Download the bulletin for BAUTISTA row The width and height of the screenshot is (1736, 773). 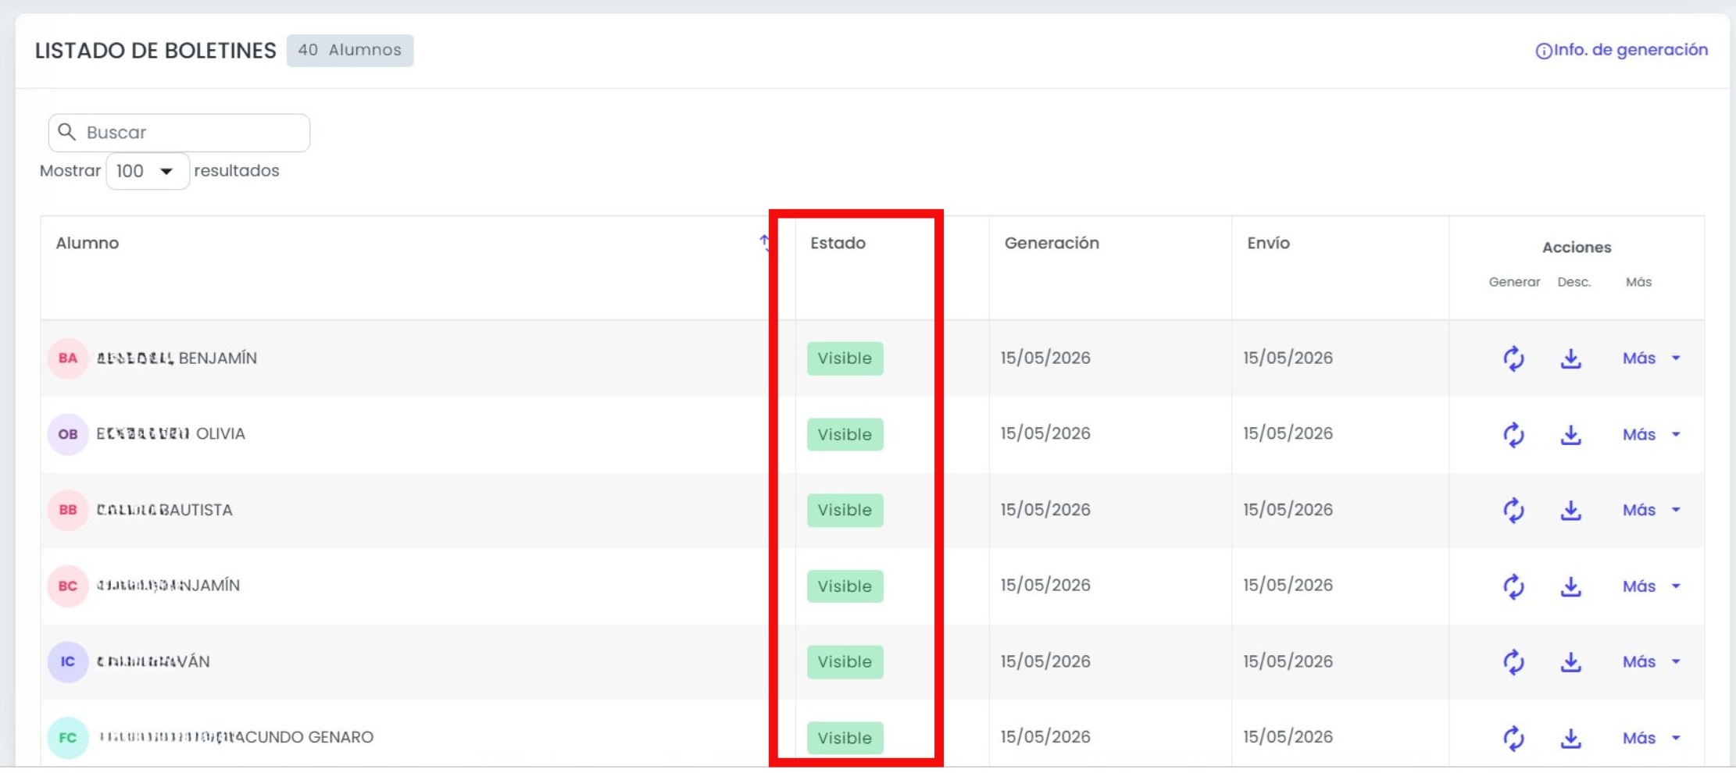click(x=1570, y=510)
